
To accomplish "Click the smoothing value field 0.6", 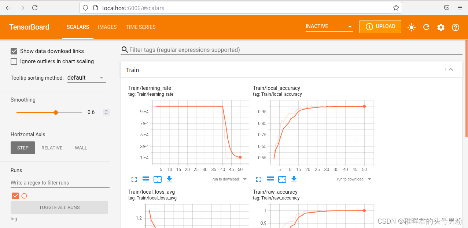I will [x=95, y=112].
